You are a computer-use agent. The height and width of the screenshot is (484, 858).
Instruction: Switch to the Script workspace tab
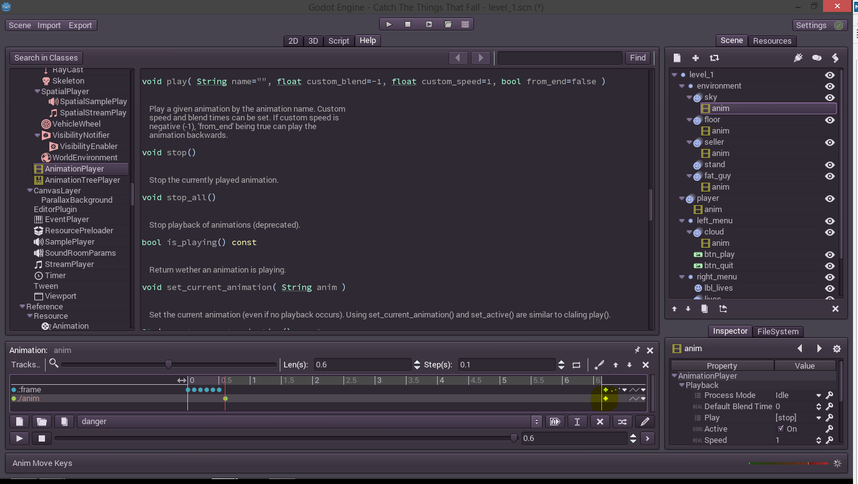[x=338, y=41]
